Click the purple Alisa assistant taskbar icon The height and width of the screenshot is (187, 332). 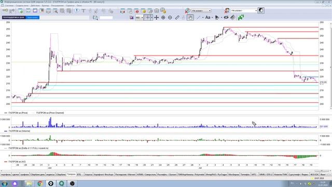[x=15, y=183]
